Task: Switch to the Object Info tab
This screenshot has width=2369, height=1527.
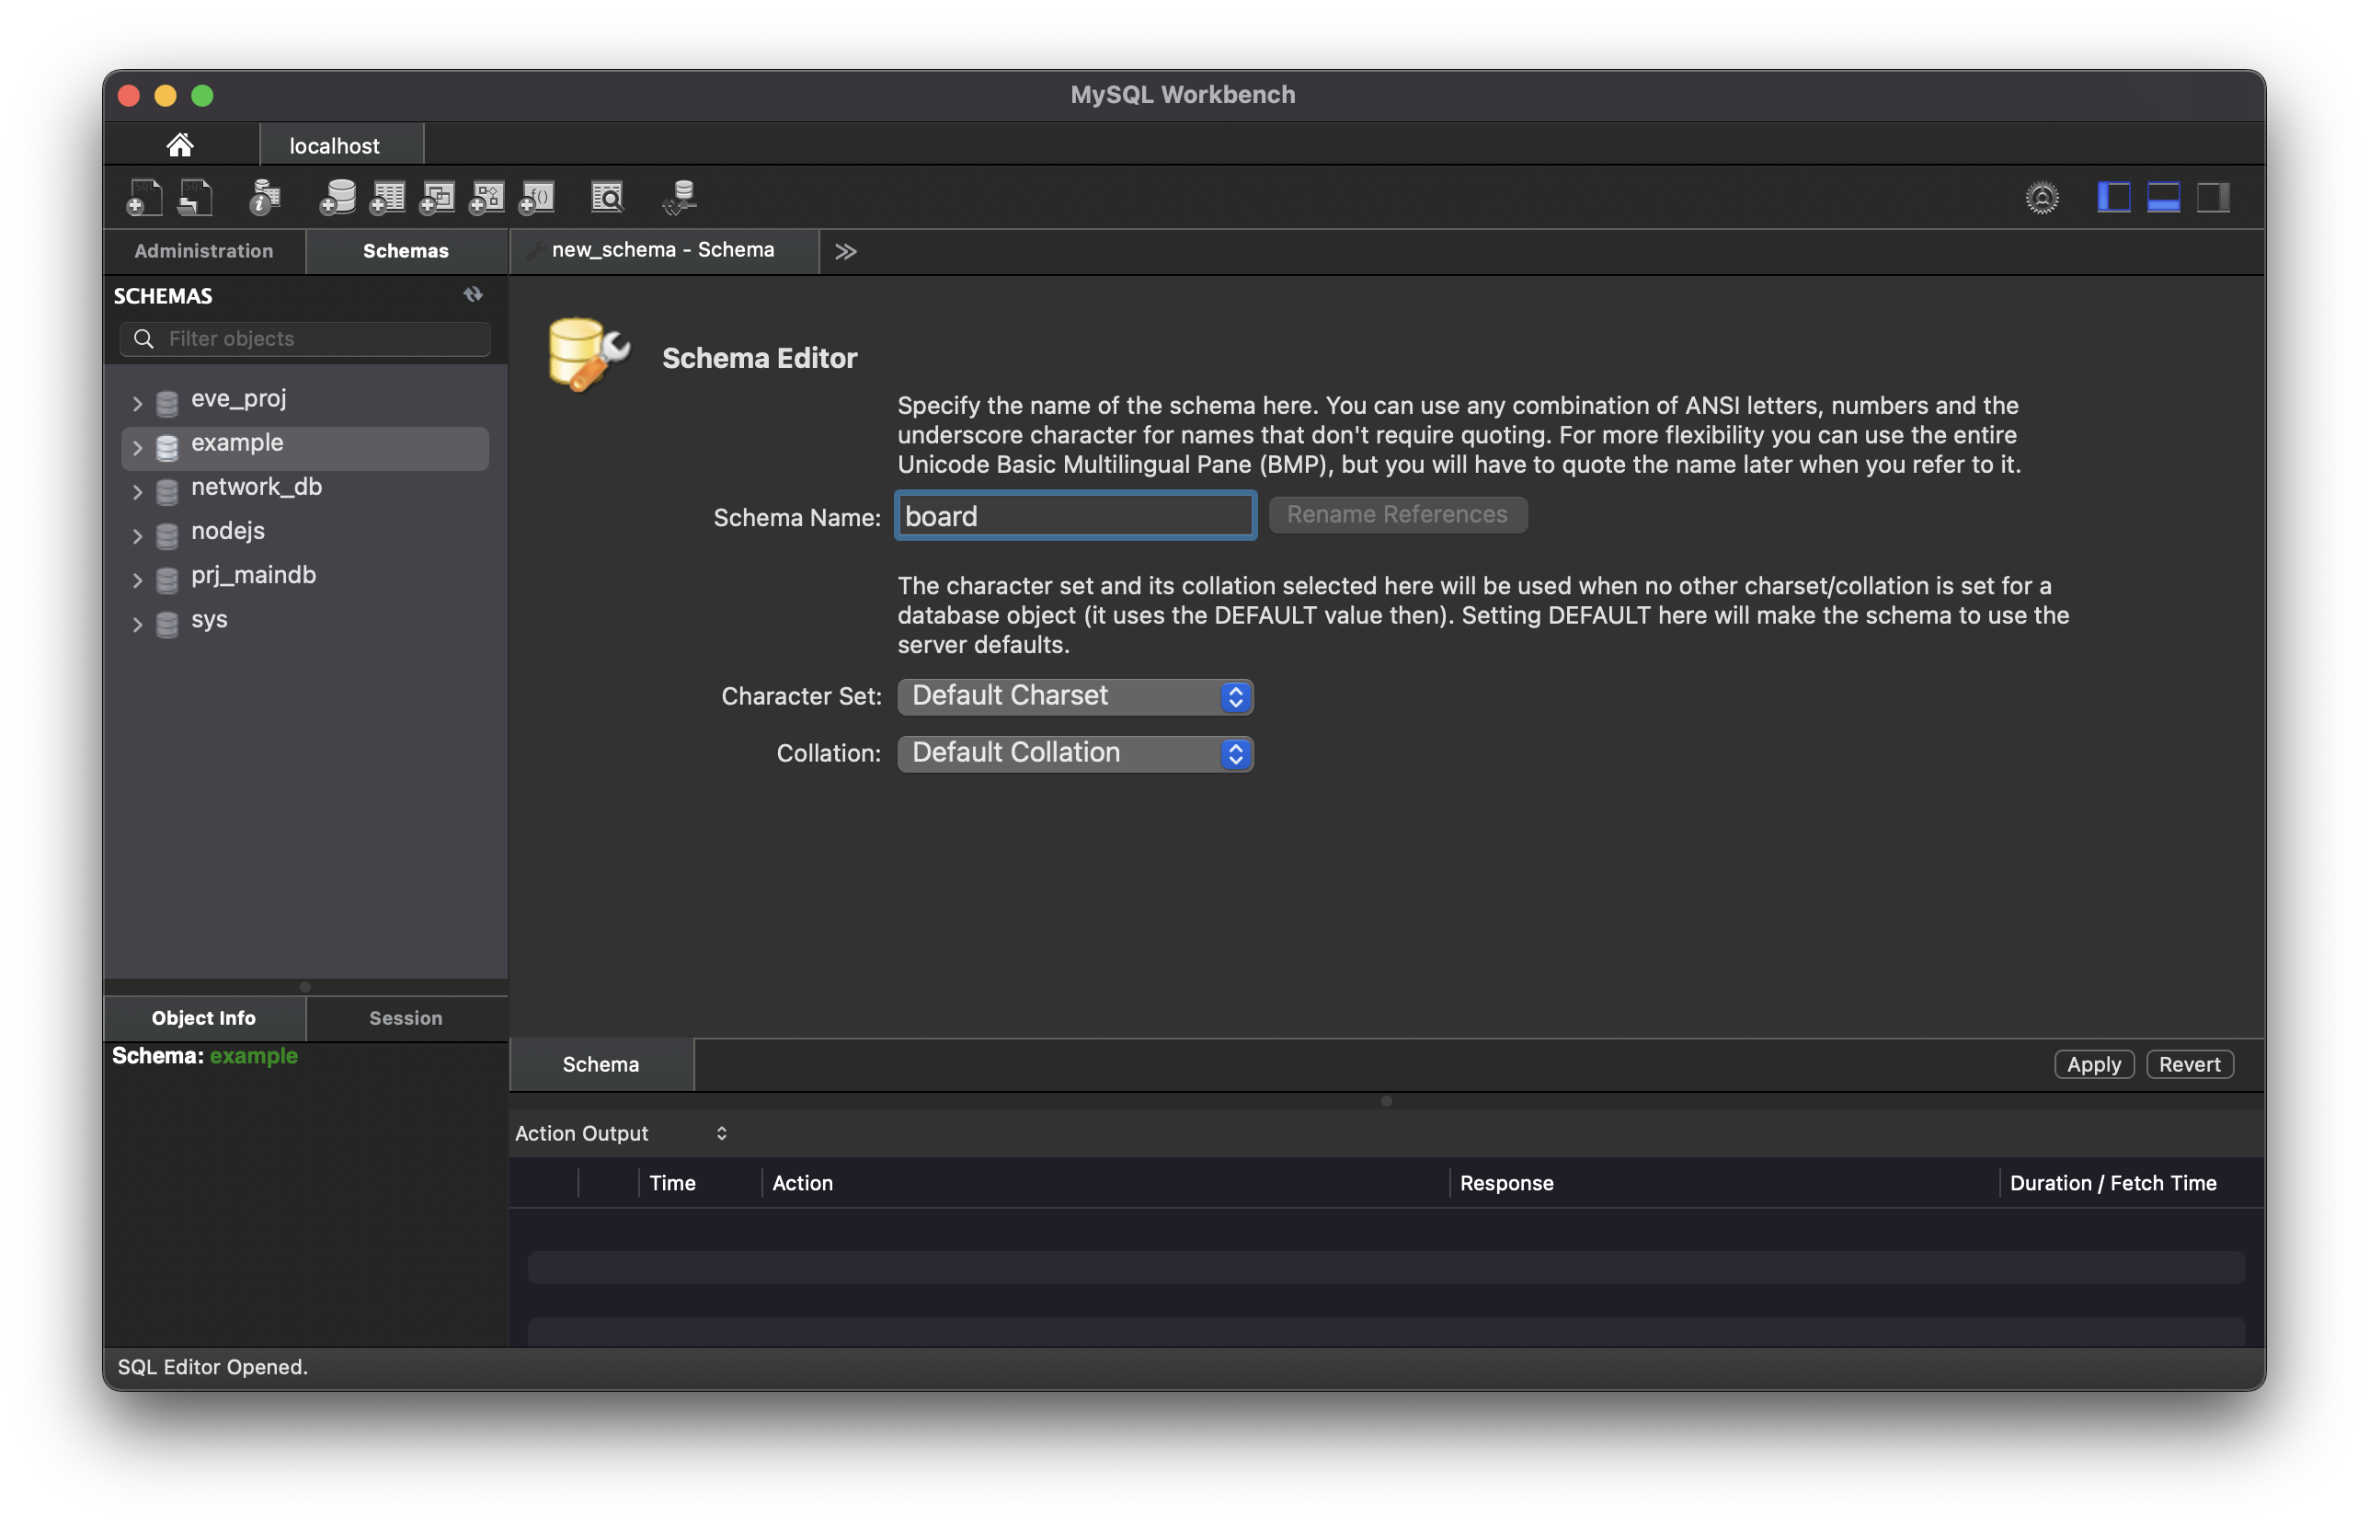Action: (x=204, y=1018)
